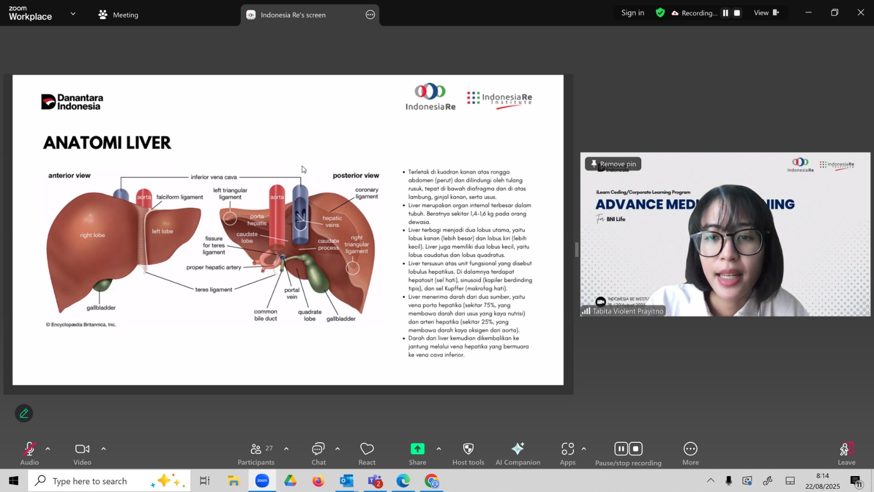This screenshot has width=874, height=492.
Task: Click the divider handle between slide and video
Action: [577, 250]
